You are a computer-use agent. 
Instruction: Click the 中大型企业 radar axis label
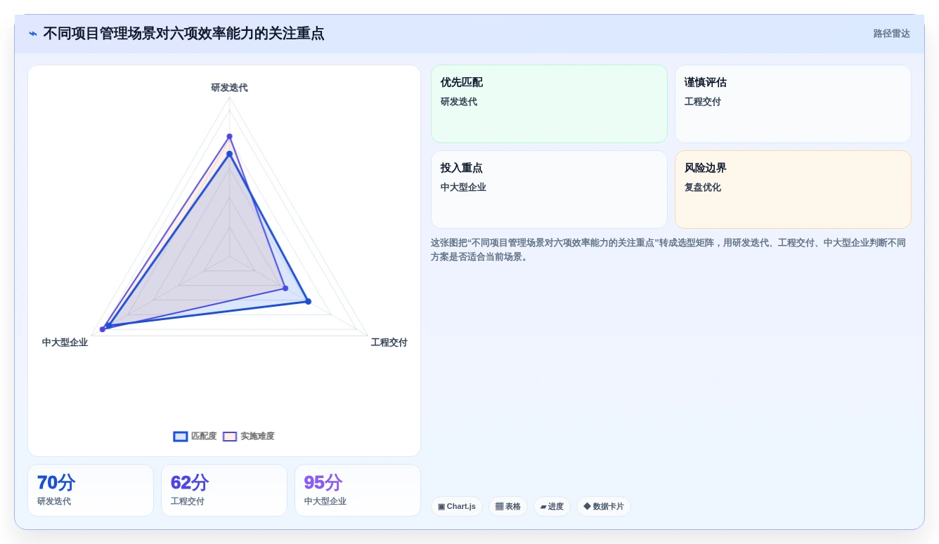(65, 343)
